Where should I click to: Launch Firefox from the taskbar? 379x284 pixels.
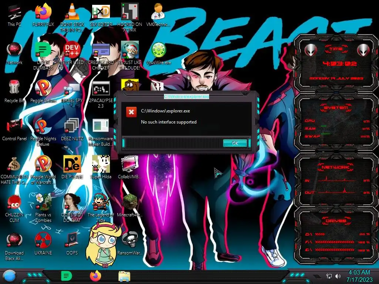point(95,276)
